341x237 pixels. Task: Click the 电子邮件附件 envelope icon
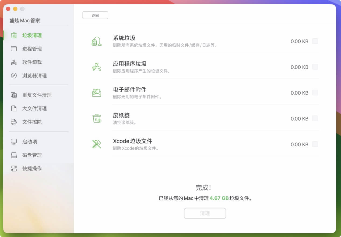pos(97,93)
